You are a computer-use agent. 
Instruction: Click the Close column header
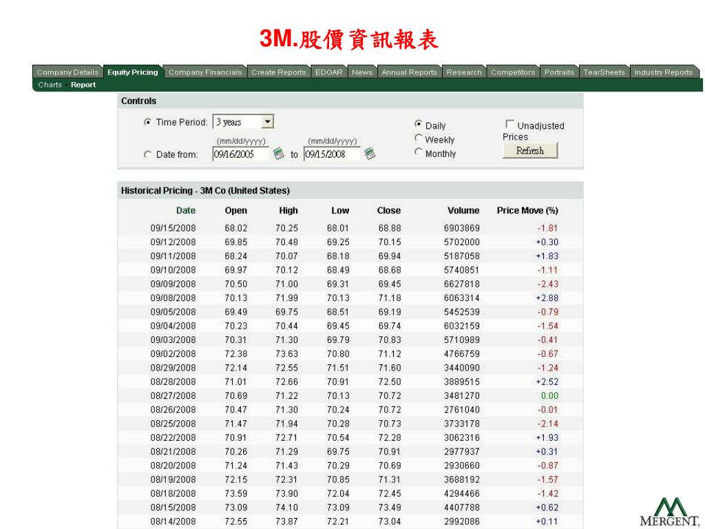[x=389, y=210]
